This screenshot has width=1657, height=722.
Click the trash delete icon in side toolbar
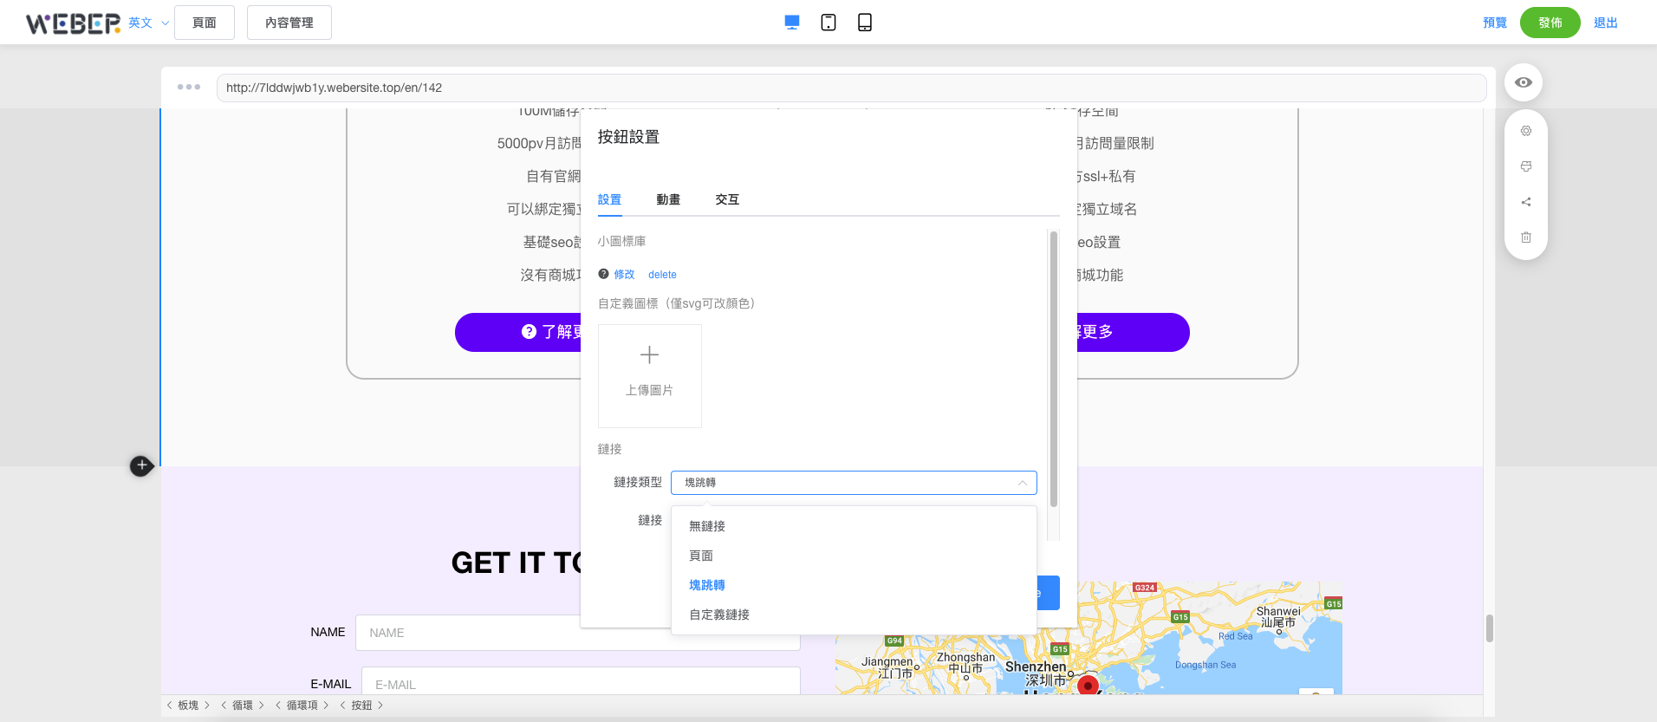tap(1526, 237)
